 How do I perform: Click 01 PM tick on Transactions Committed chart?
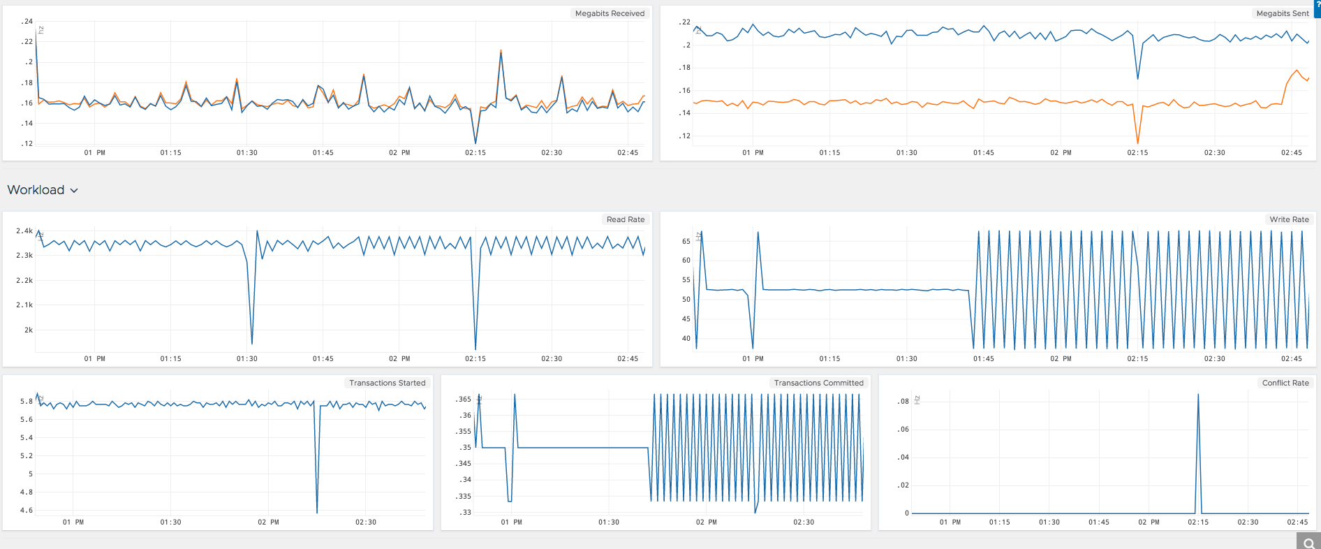point(512,522)
